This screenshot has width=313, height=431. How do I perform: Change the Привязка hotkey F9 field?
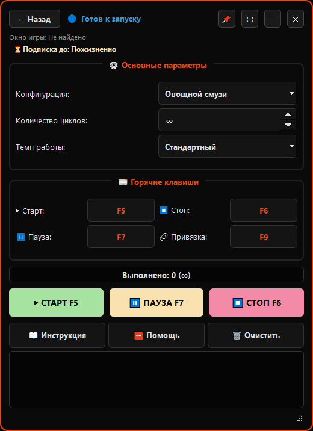264,237
